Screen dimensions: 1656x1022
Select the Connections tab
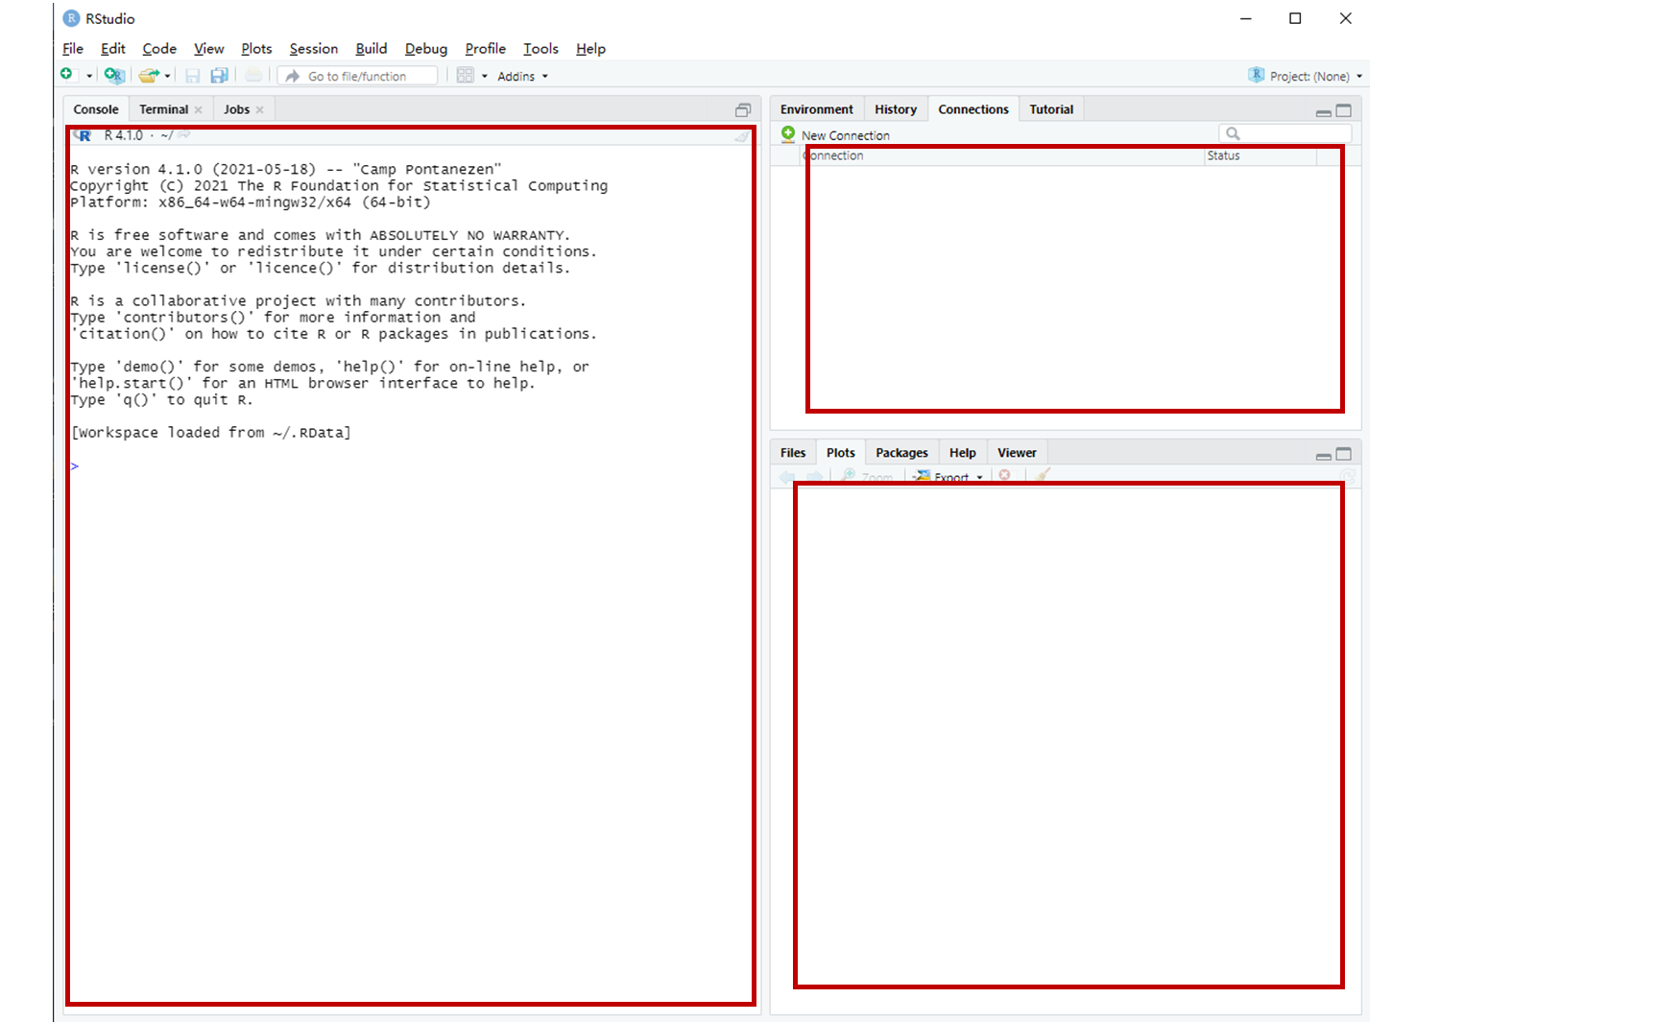tap(973, 109)
